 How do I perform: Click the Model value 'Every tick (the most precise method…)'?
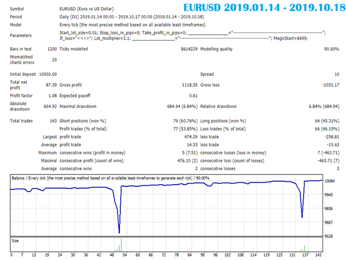[x=132, y=25]
